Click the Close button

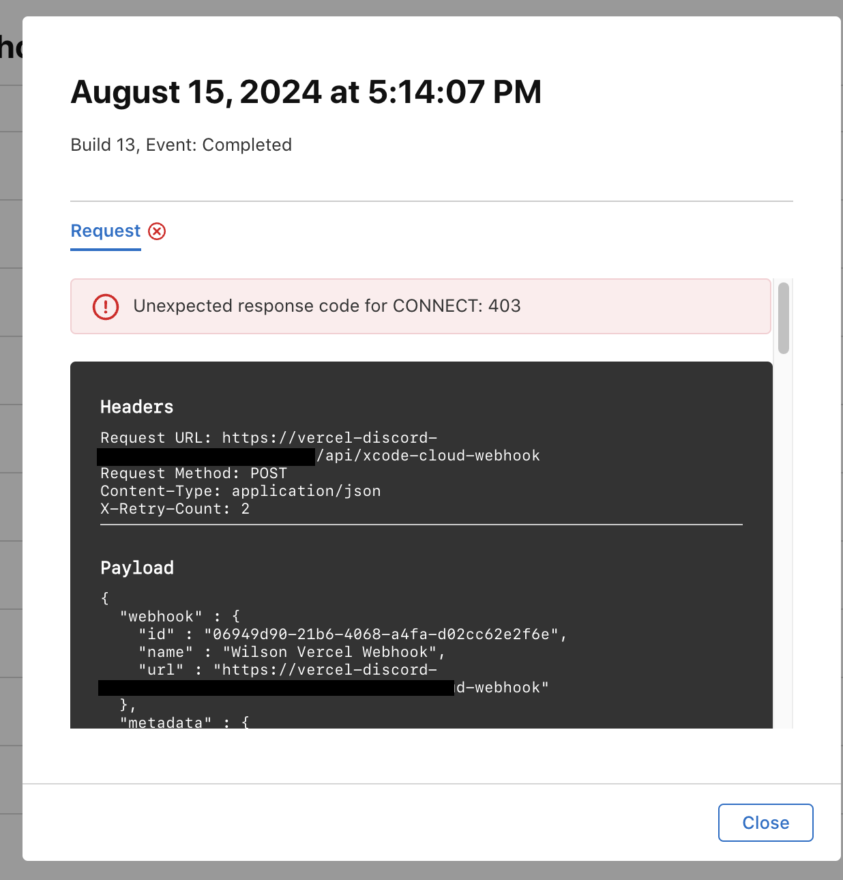tap(765, 823)
